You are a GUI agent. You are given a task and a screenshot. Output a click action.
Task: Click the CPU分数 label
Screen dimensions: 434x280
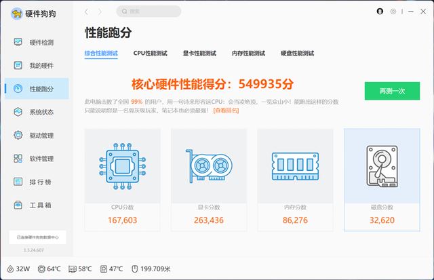pyautogui.click(x=122, y=207)
